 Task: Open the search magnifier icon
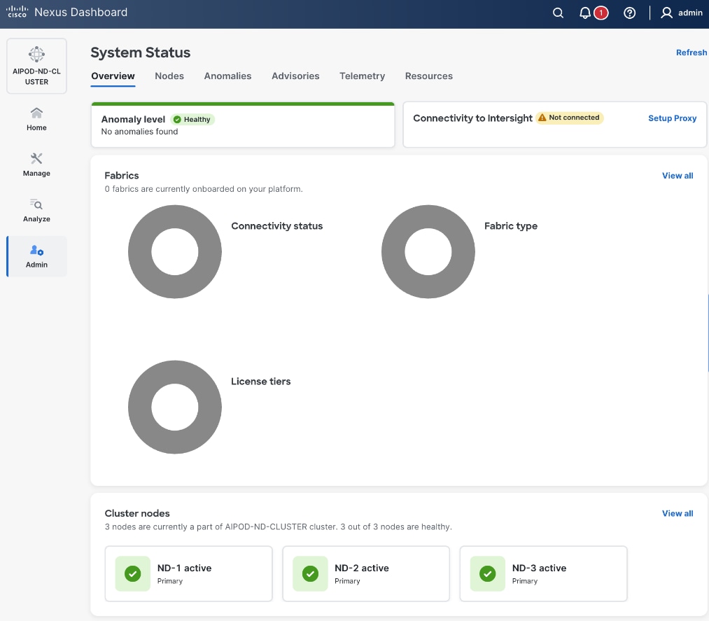(x=558, y=13)
